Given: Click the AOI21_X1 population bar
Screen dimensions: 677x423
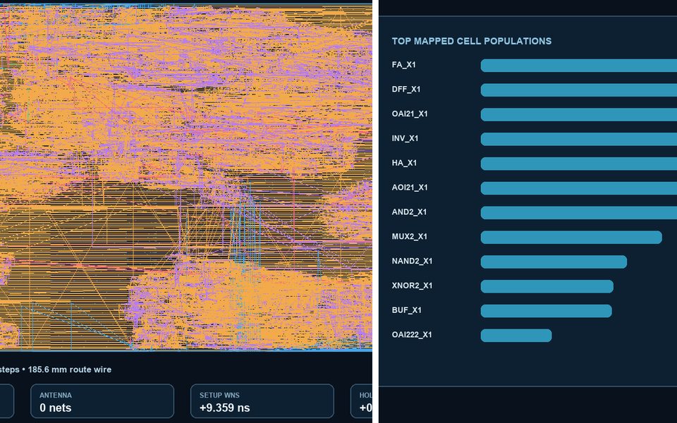Looking at the screenshot, I should [578, 188].
